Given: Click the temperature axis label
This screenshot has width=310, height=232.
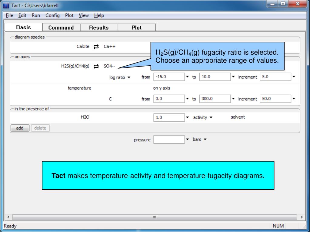Looking at the screenshot, I should point(79,88).
